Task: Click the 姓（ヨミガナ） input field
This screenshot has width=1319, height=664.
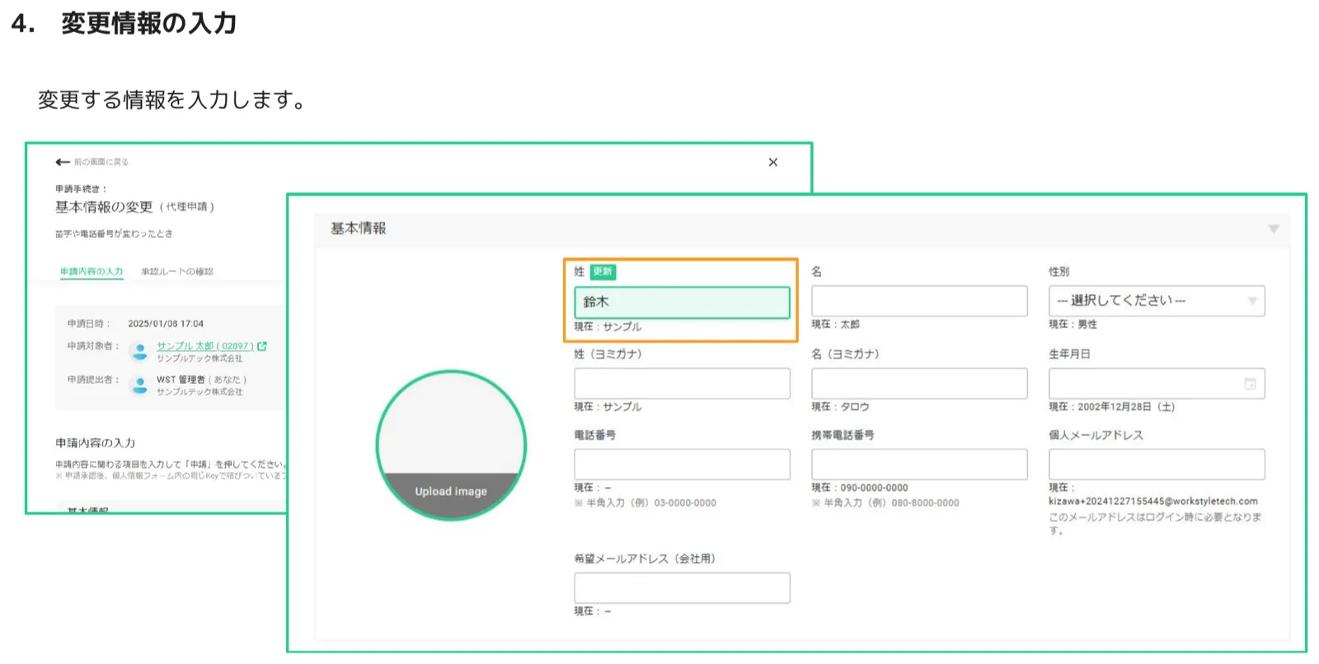Action: (682, 383)
